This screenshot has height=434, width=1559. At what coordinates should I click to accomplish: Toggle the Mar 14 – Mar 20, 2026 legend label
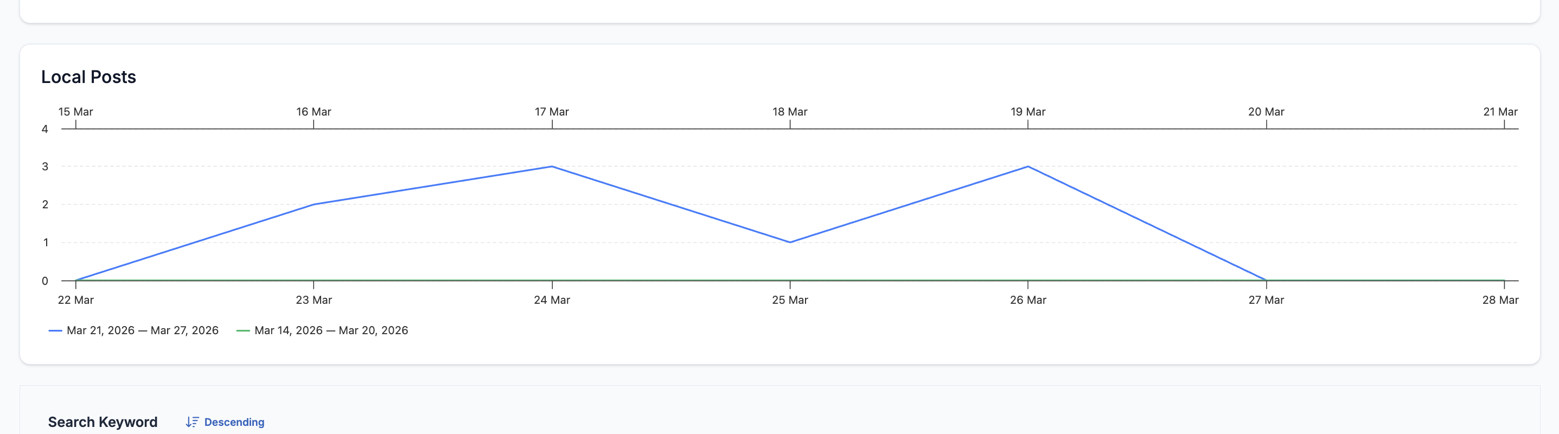coord(331,330)
